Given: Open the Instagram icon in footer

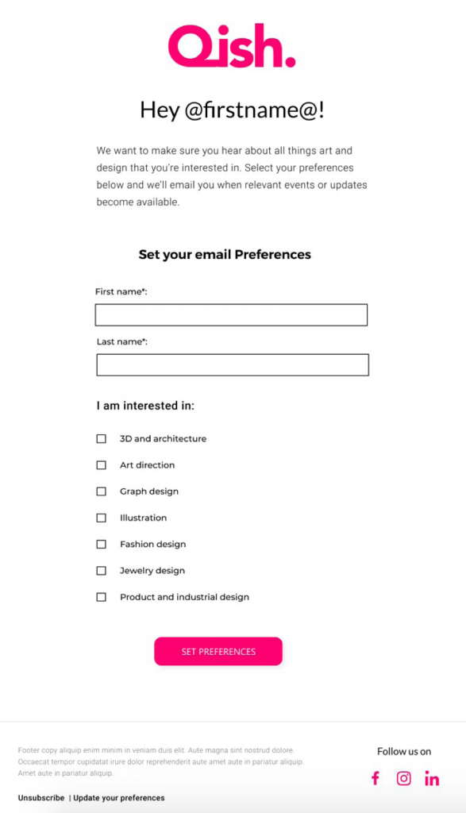Looking at the screenshot, I should [404, 778].
